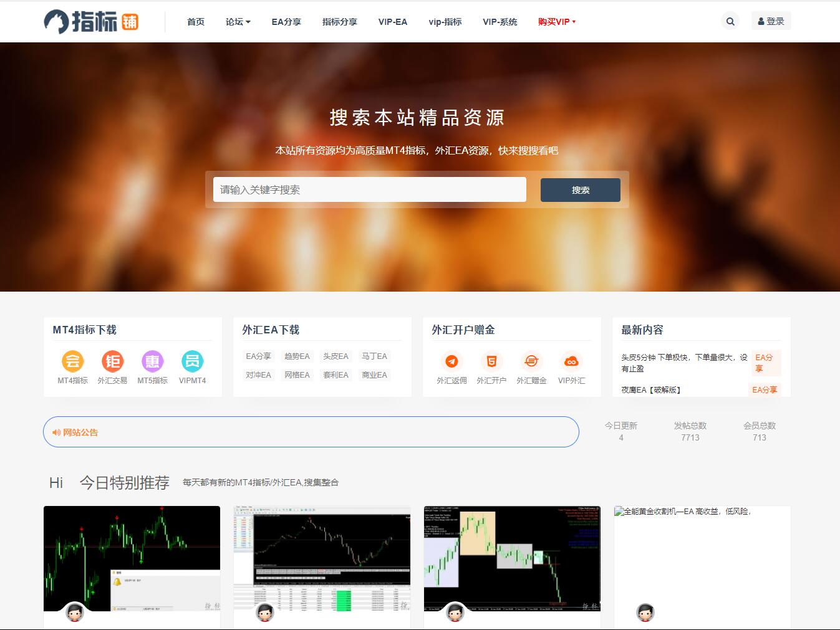Open the EA分享 nav item
The width and height of the screenshot is (840, 630).
point(286,22)
